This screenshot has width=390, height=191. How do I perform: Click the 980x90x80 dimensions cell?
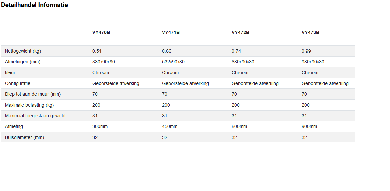(x=313, y=62)
